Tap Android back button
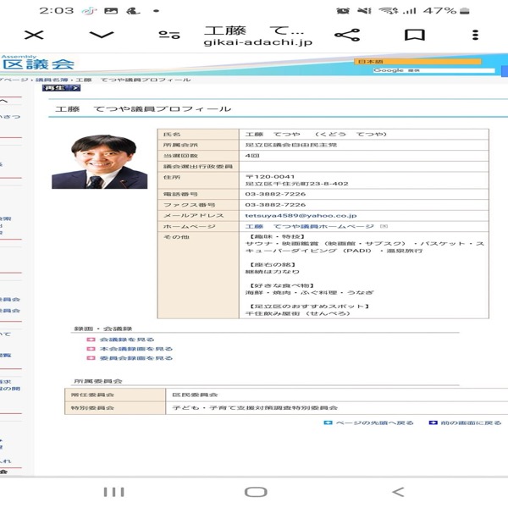Viewport: 508px width, 508px height. 398,492
